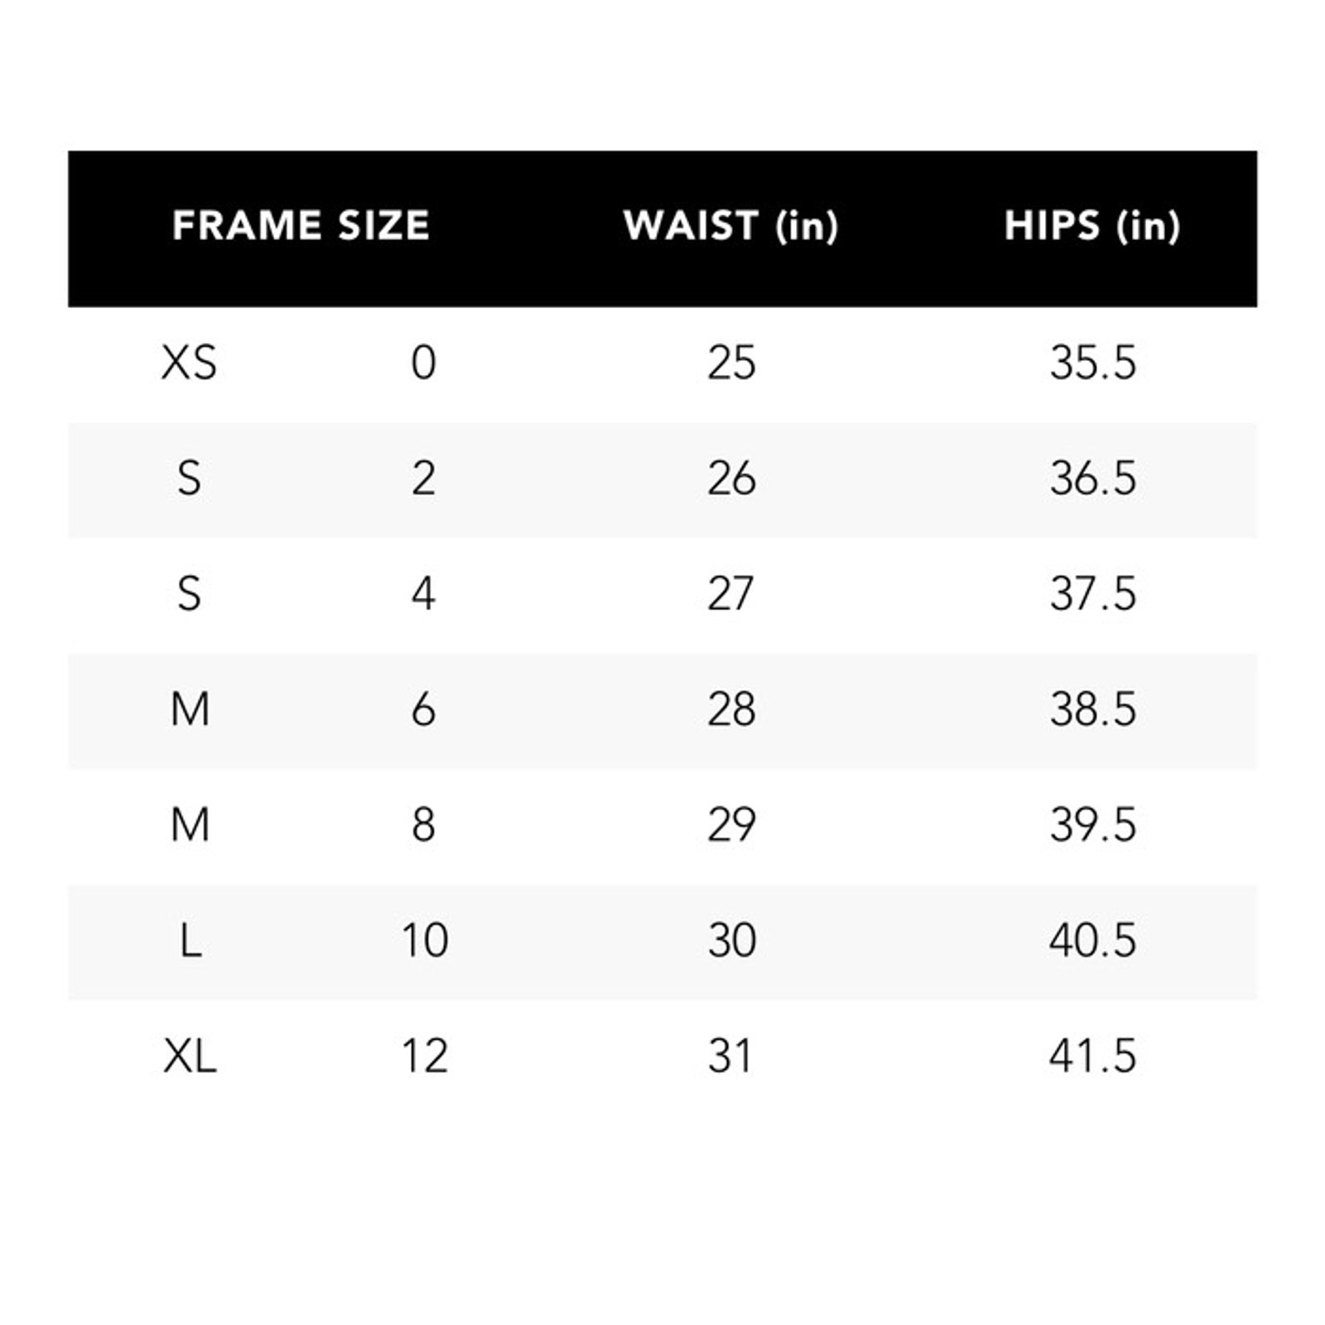1325x1325 pixels.
Task: Select waist value 31
Action: point(730,1056)
